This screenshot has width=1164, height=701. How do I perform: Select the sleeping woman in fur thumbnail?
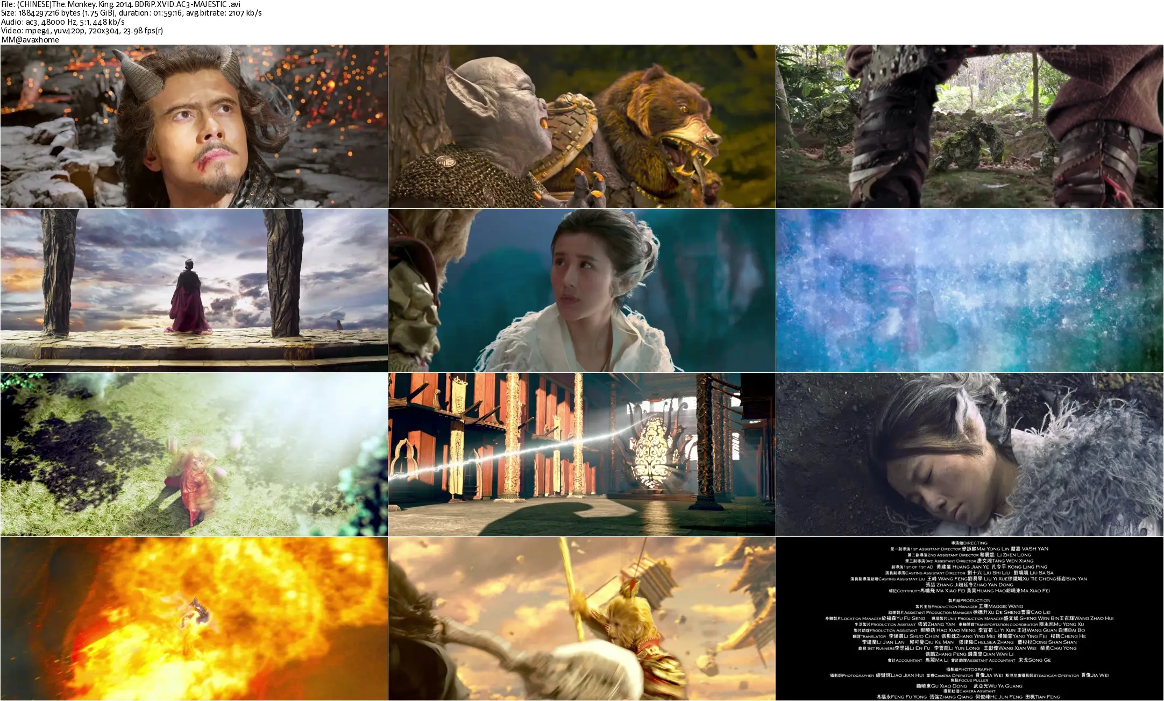pyautogui.click(x=970, y=455)
